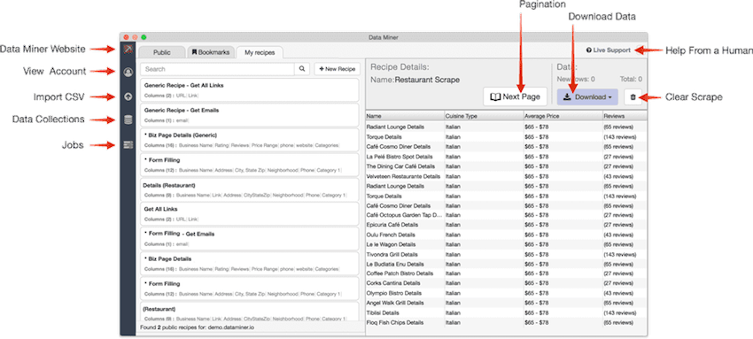Select the My recipes tab
Screen dimensions: 753x339
260,52
